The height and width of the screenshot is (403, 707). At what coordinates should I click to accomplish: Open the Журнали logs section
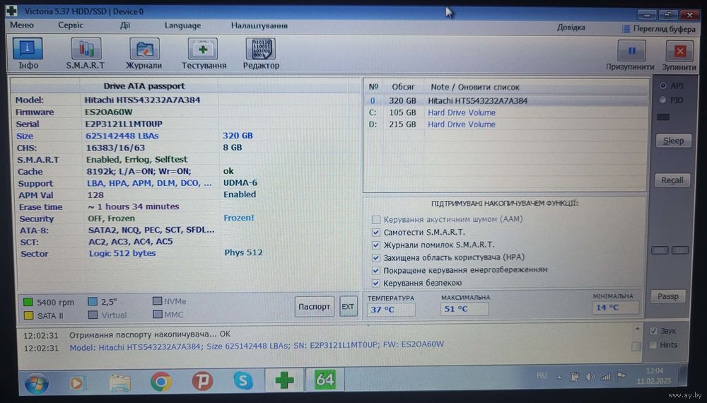pos(144,54)
